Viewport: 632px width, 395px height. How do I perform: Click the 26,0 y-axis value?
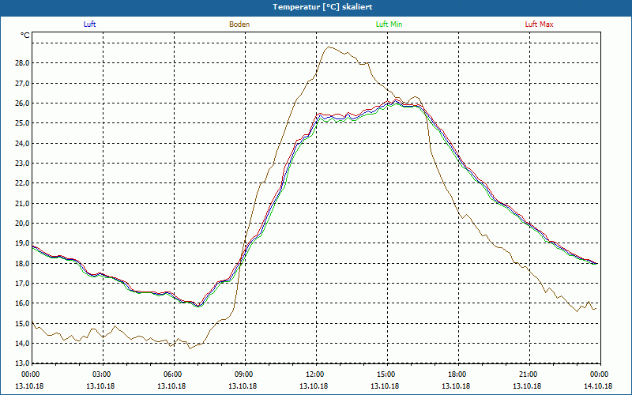pos(22,103)
